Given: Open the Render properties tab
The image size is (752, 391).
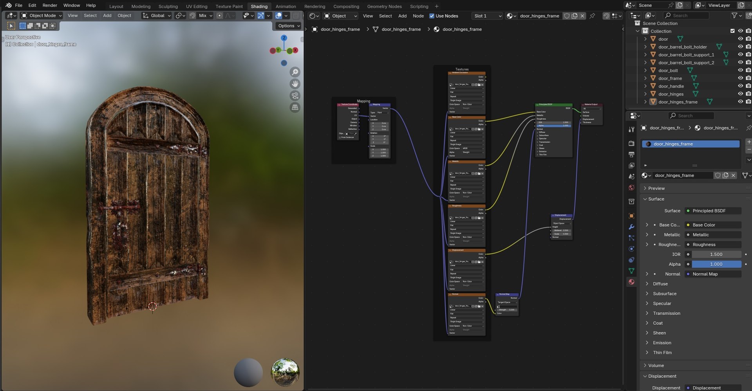Looking at the screenshot, I should pos(631,143).
